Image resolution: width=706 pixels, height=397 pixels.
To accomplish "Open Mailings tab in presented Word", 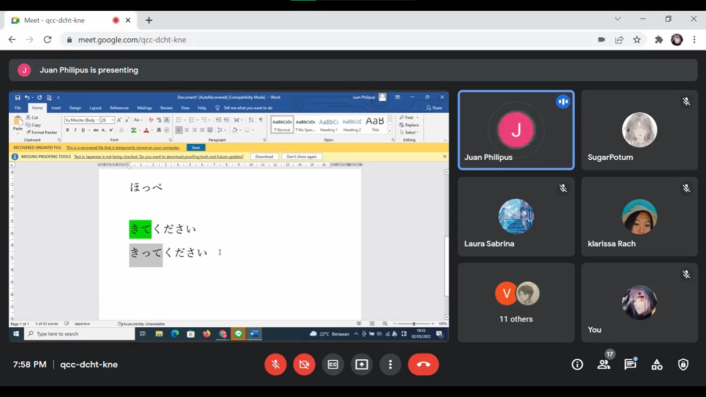I will tap(144, 108).
